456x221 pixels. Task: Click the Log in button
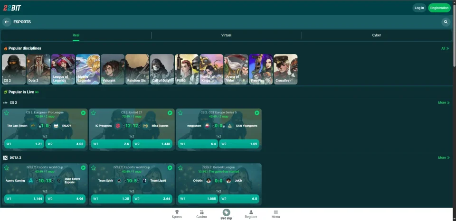pos(419,8)
